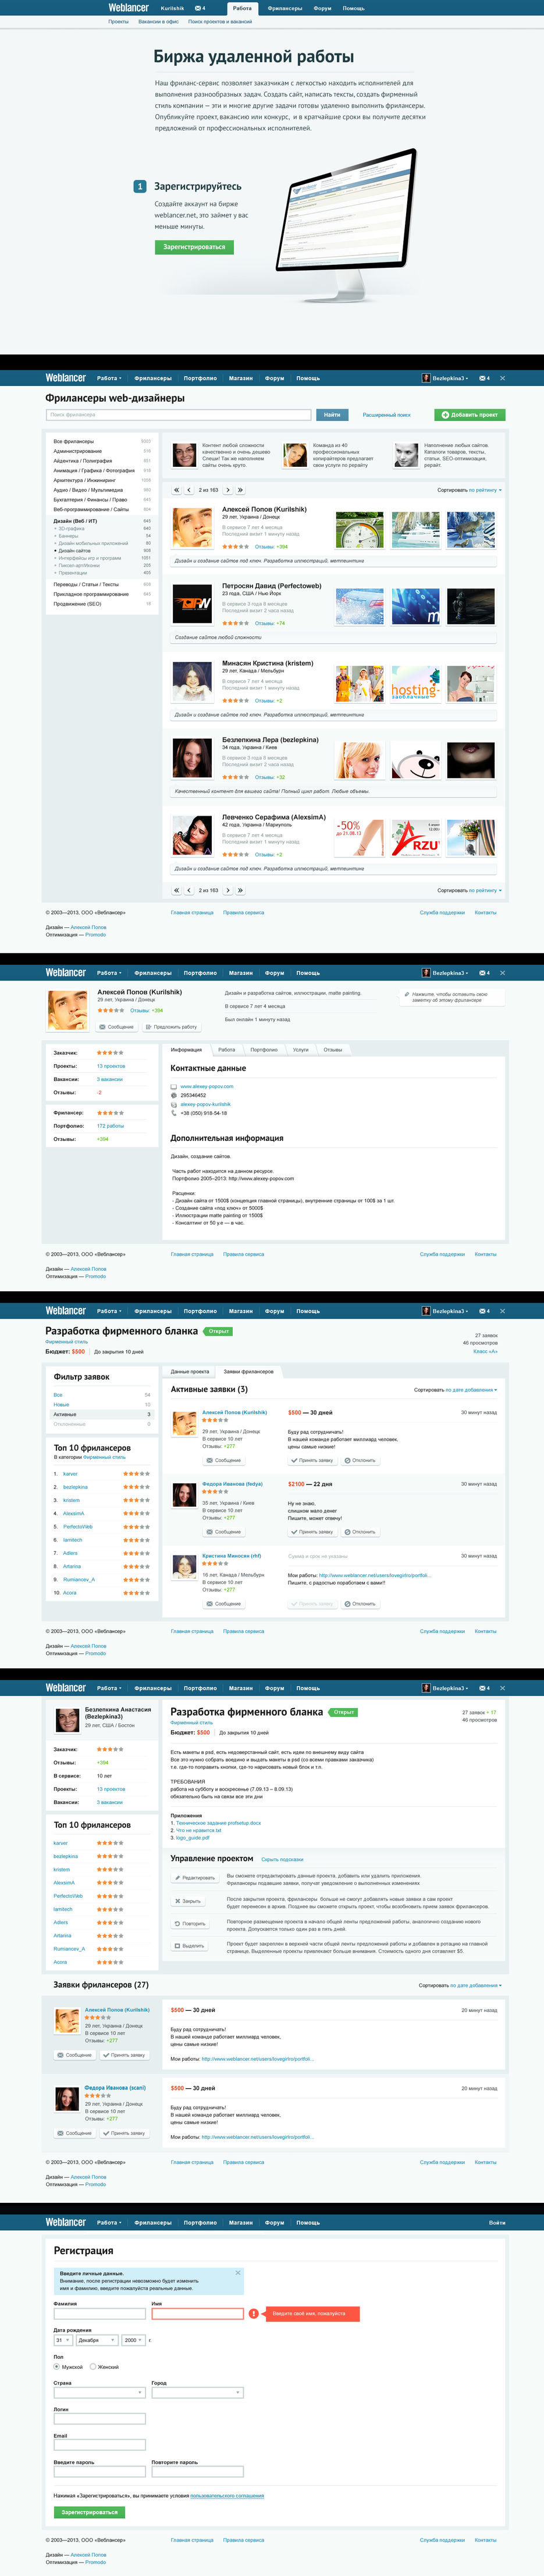The width and height of the screenshot is (544, 2576).
Task: Open the 'logo_guide.pdf' attachment link
Action: coord(193,1838)
